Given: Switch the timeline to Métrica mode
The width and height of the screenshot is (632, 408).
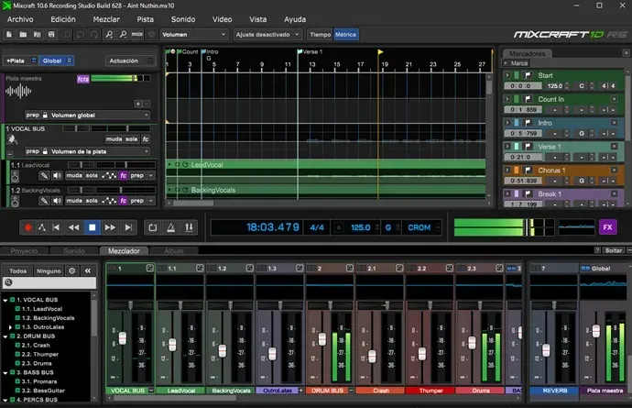Looking at the screenshot, I should coord(345,35).
